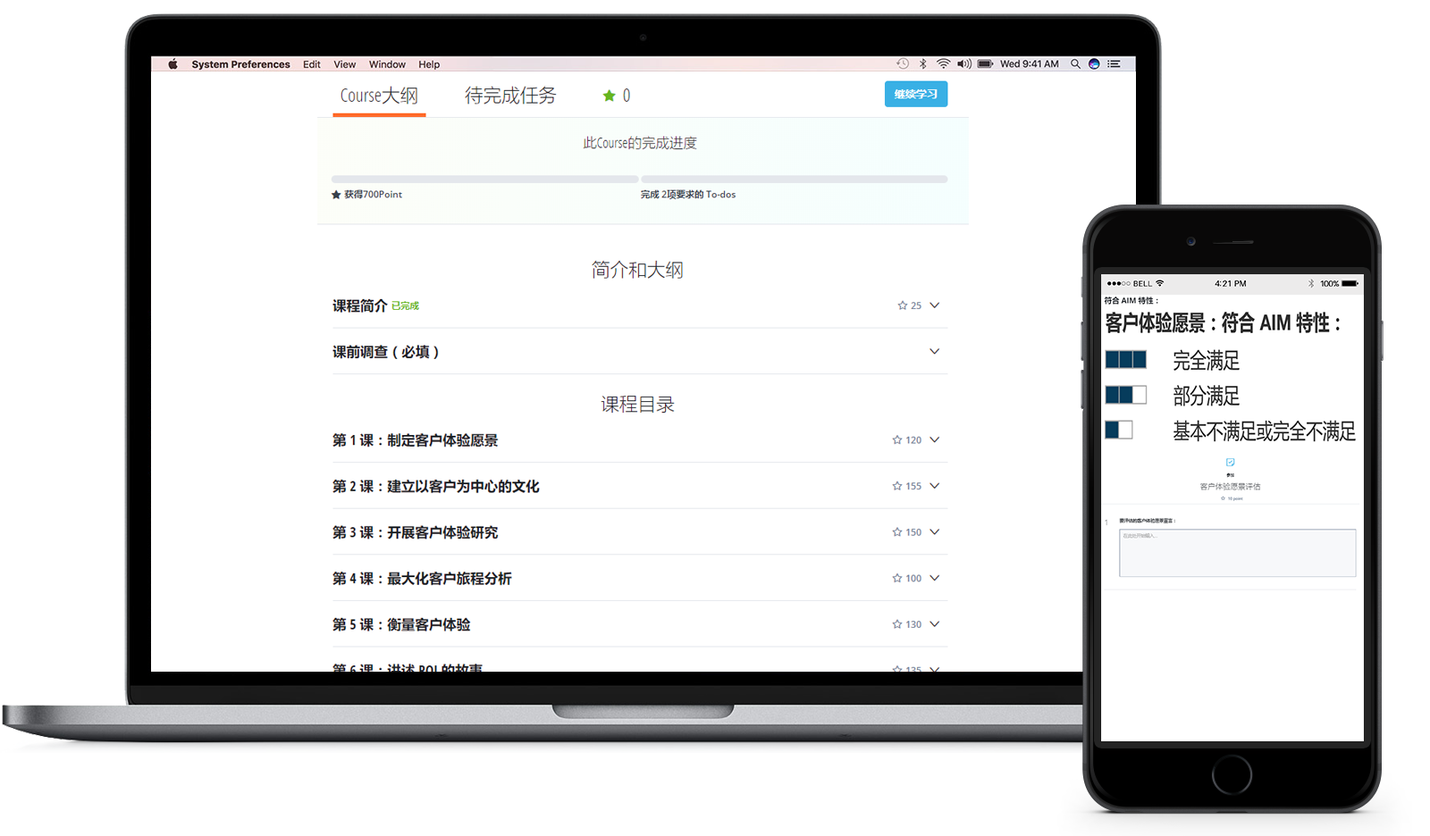This screenshot has width=1430, height=836.
Task: Click the green star points icon
Action: click(609, 96)
